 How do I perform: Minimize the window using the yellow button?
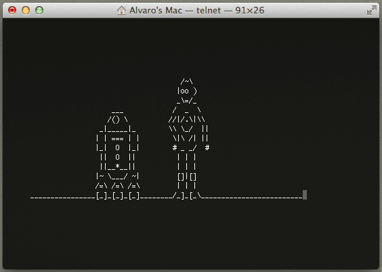pos(26,10)
